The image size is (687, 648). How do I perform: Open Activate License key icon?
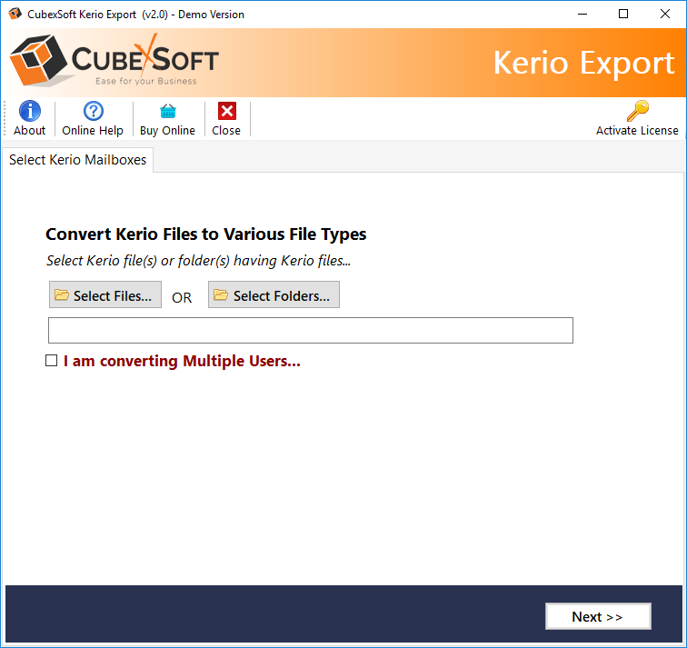tap(637, 111)
